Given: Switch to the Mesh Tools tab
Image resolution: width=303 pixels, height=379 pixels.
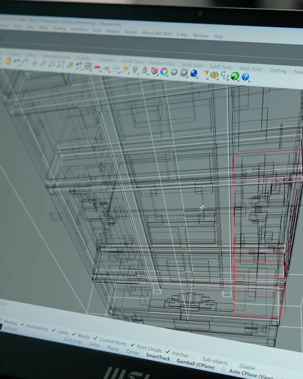Looking at the screenshot, I should (x=251, y=69).
